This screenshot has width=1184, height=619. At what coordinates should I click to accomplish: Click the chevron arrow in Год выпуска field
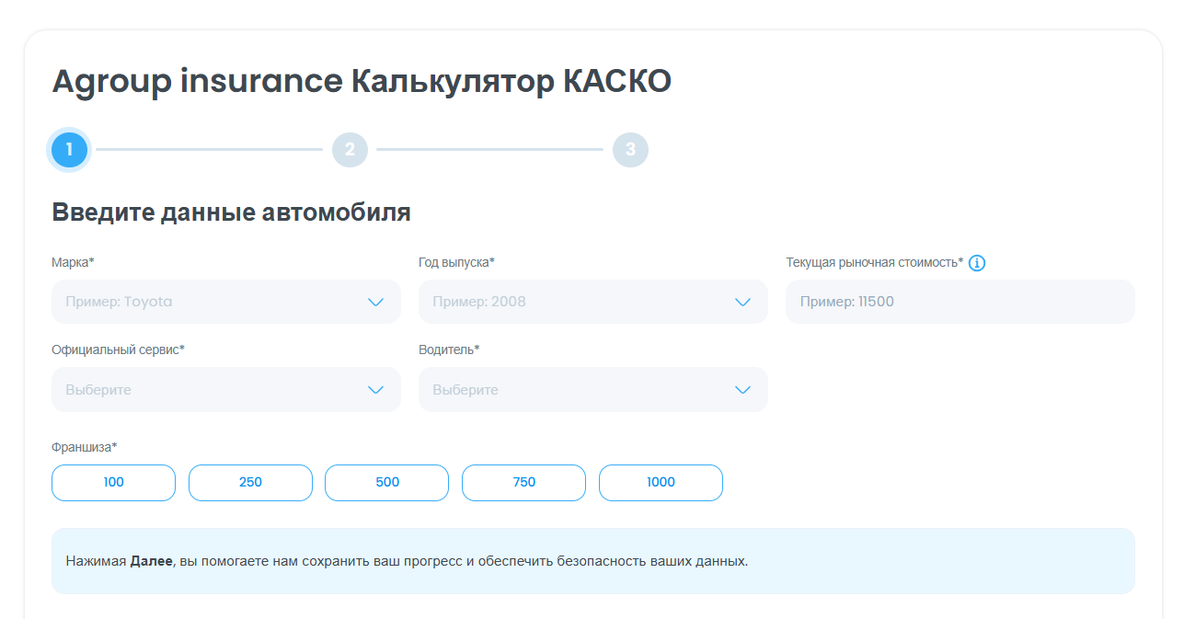(x=742, y=302)
